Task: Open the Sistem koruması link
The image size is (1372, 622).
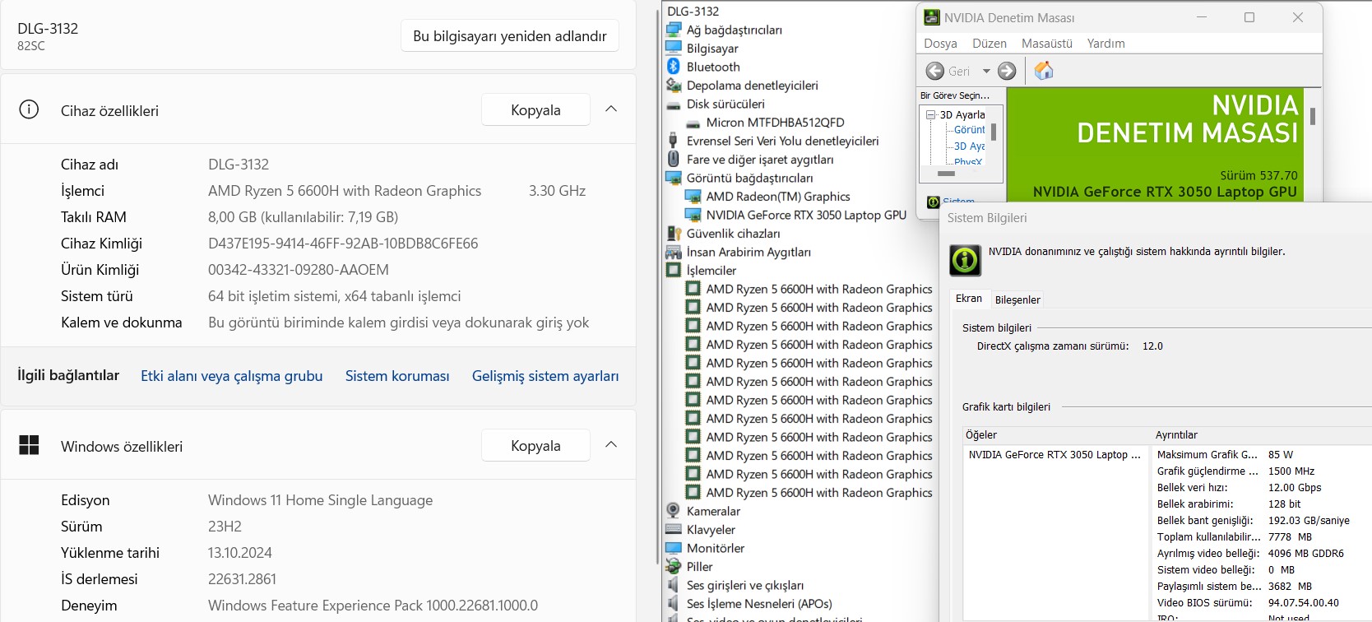Action: [x=397, y=376]
